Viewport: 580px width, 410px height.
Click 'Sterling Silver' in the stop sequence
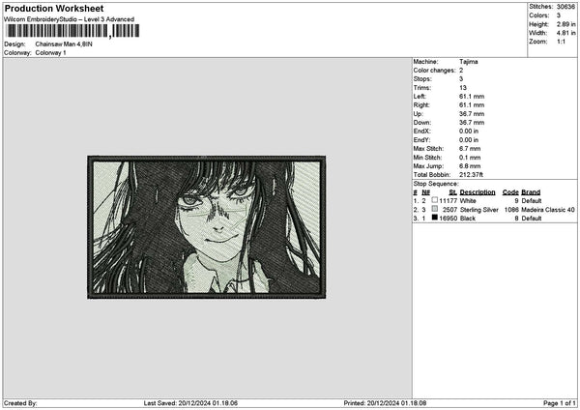coord(479,210)
